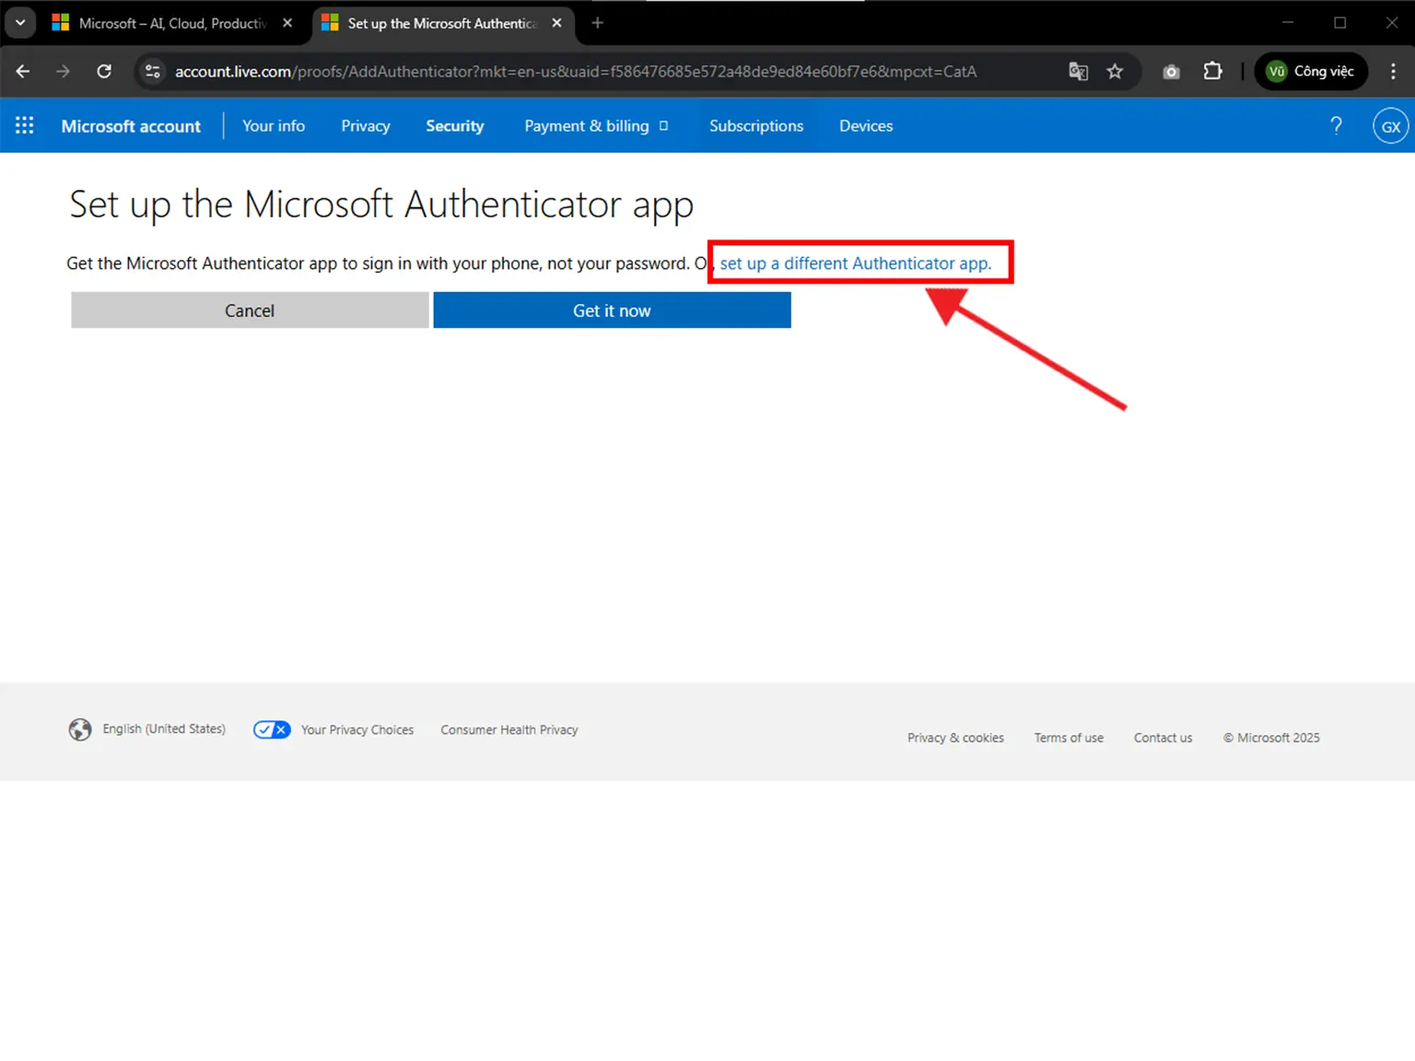Open the camera capture icon in toolbar

pos(1170,71)
